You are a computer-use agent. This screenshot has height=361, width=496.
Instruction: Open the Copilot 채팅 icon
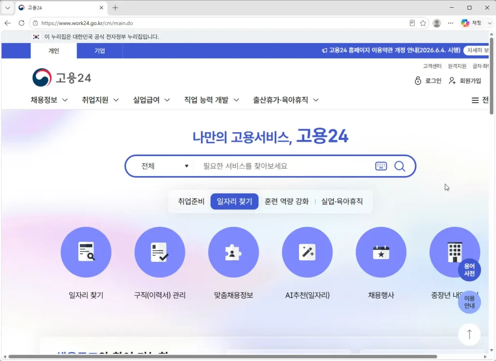click(x=471, y=23)
